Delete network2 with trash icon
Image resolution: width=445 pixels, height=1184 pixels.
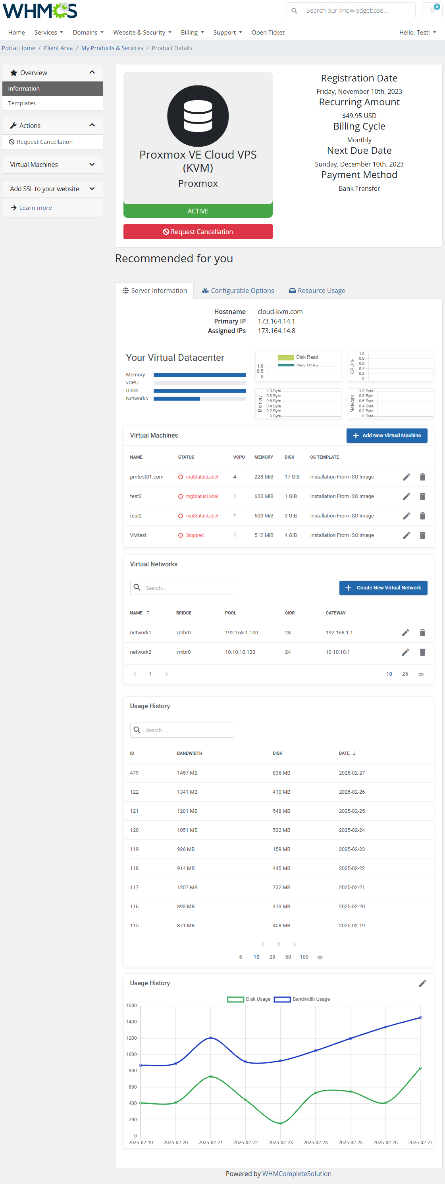[422, 652]
